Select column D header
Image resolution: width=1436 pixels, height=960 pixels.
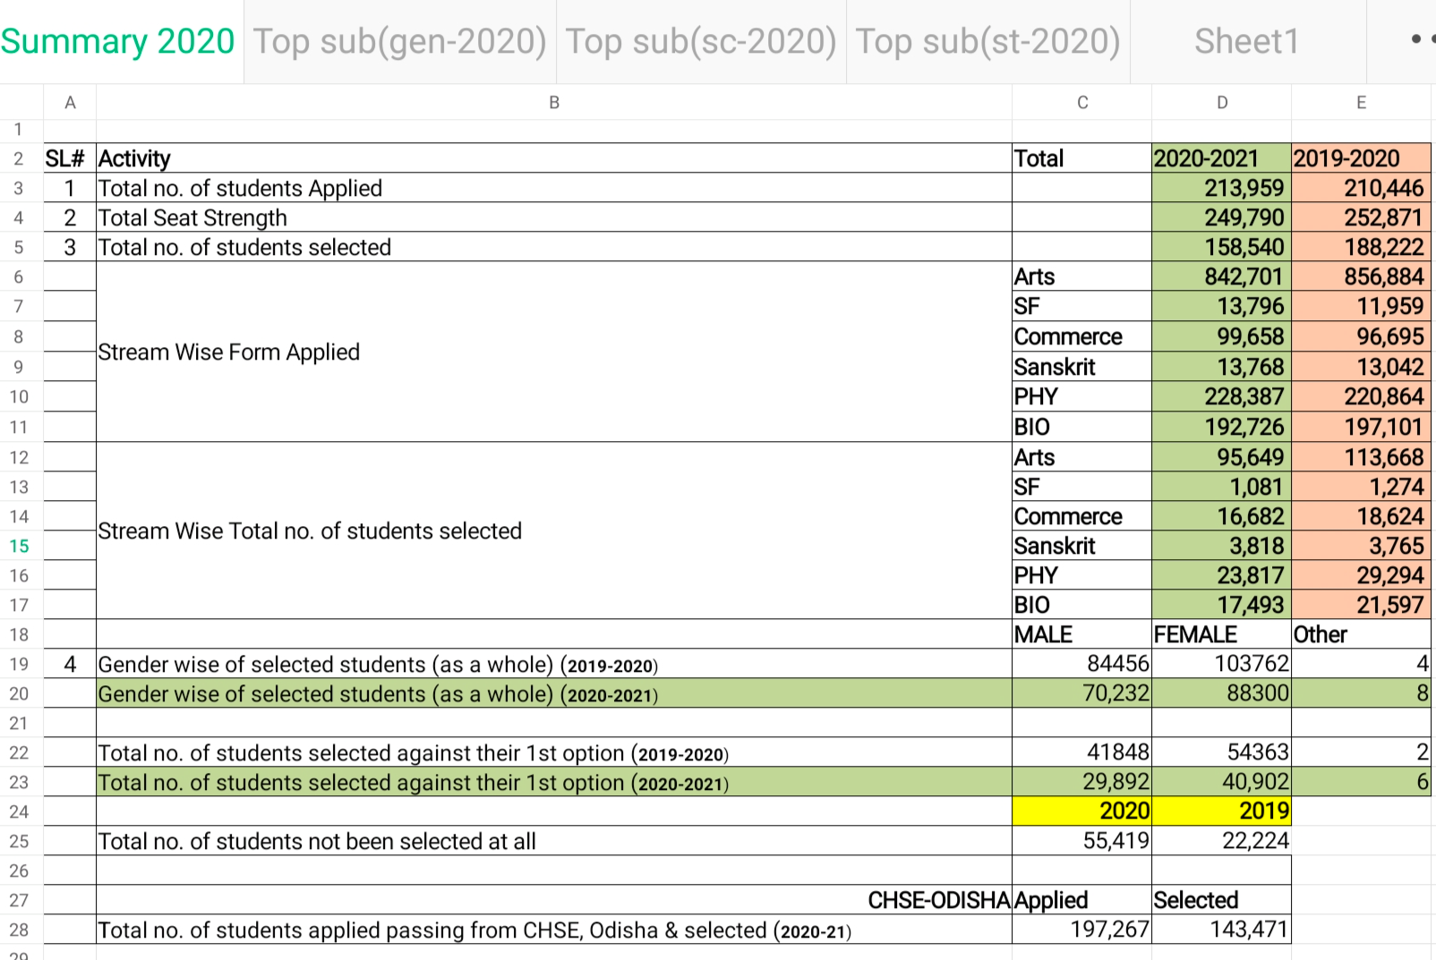[1222, 102]
